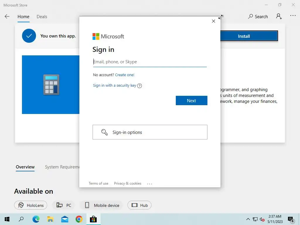Screen dimensions: 300x225
Task: Open Privacy & cookies link
Action: [x=128, y=183]
